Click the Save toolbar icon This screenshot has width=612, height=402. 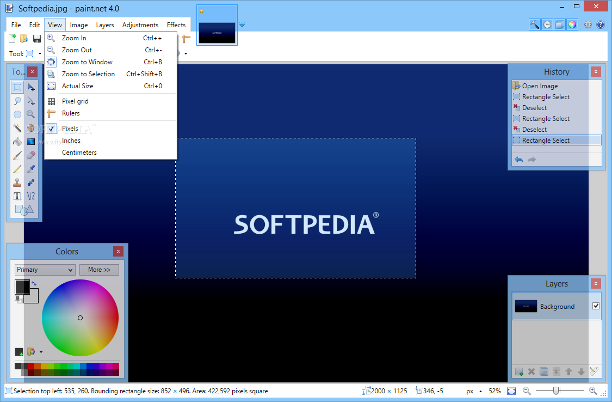tap(37, 38)
